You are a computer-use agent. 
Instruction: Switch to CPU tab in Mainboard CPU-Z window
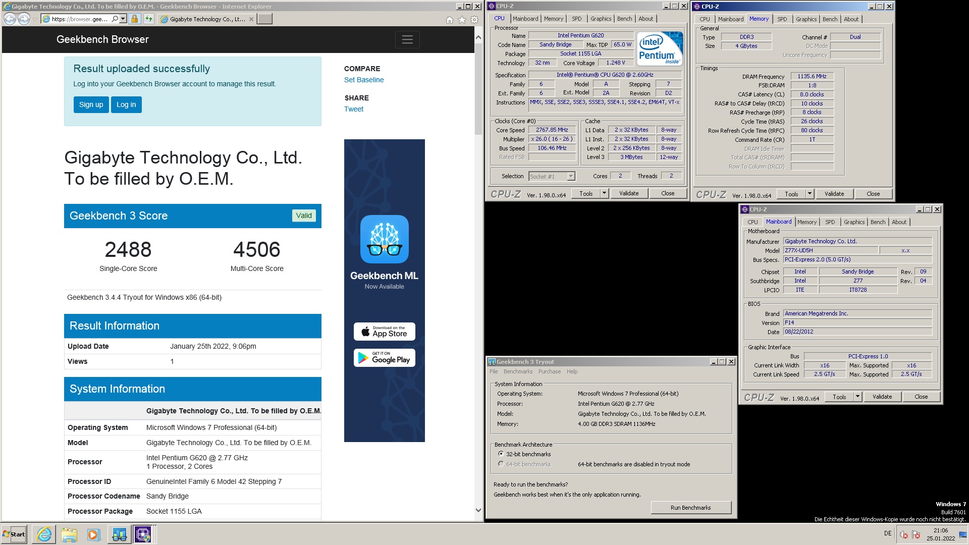(x=752, y=222)
